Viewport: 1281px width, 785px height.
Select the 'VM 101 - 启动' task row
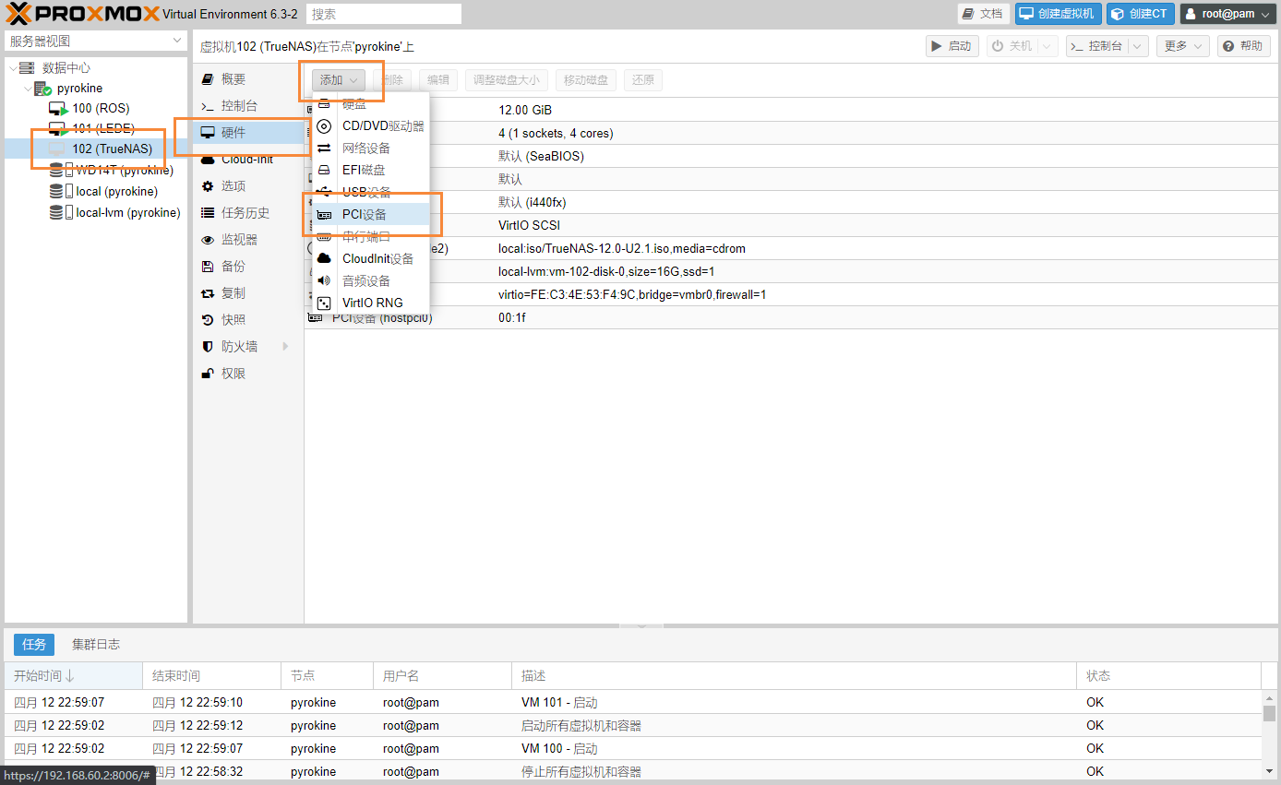click(x=633, y=703)
